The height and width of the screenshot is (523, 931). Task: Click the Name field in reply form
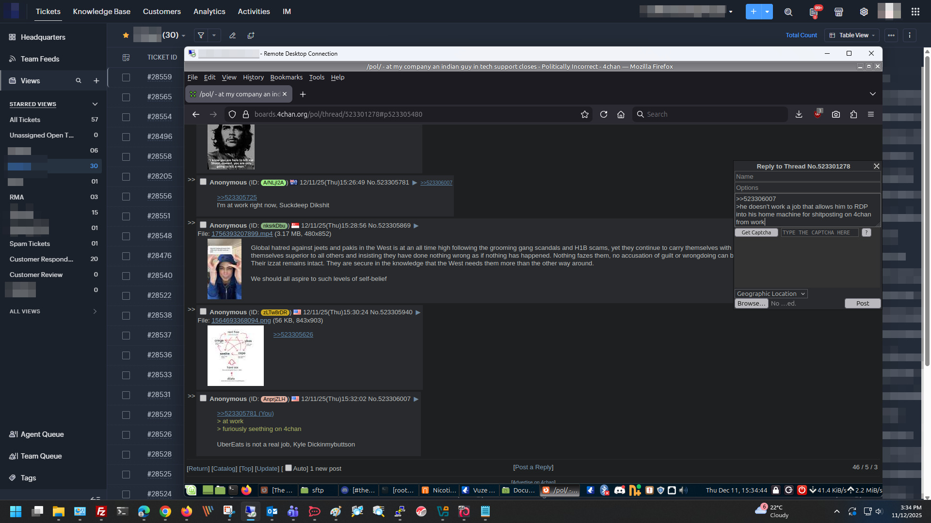(807, 177)
